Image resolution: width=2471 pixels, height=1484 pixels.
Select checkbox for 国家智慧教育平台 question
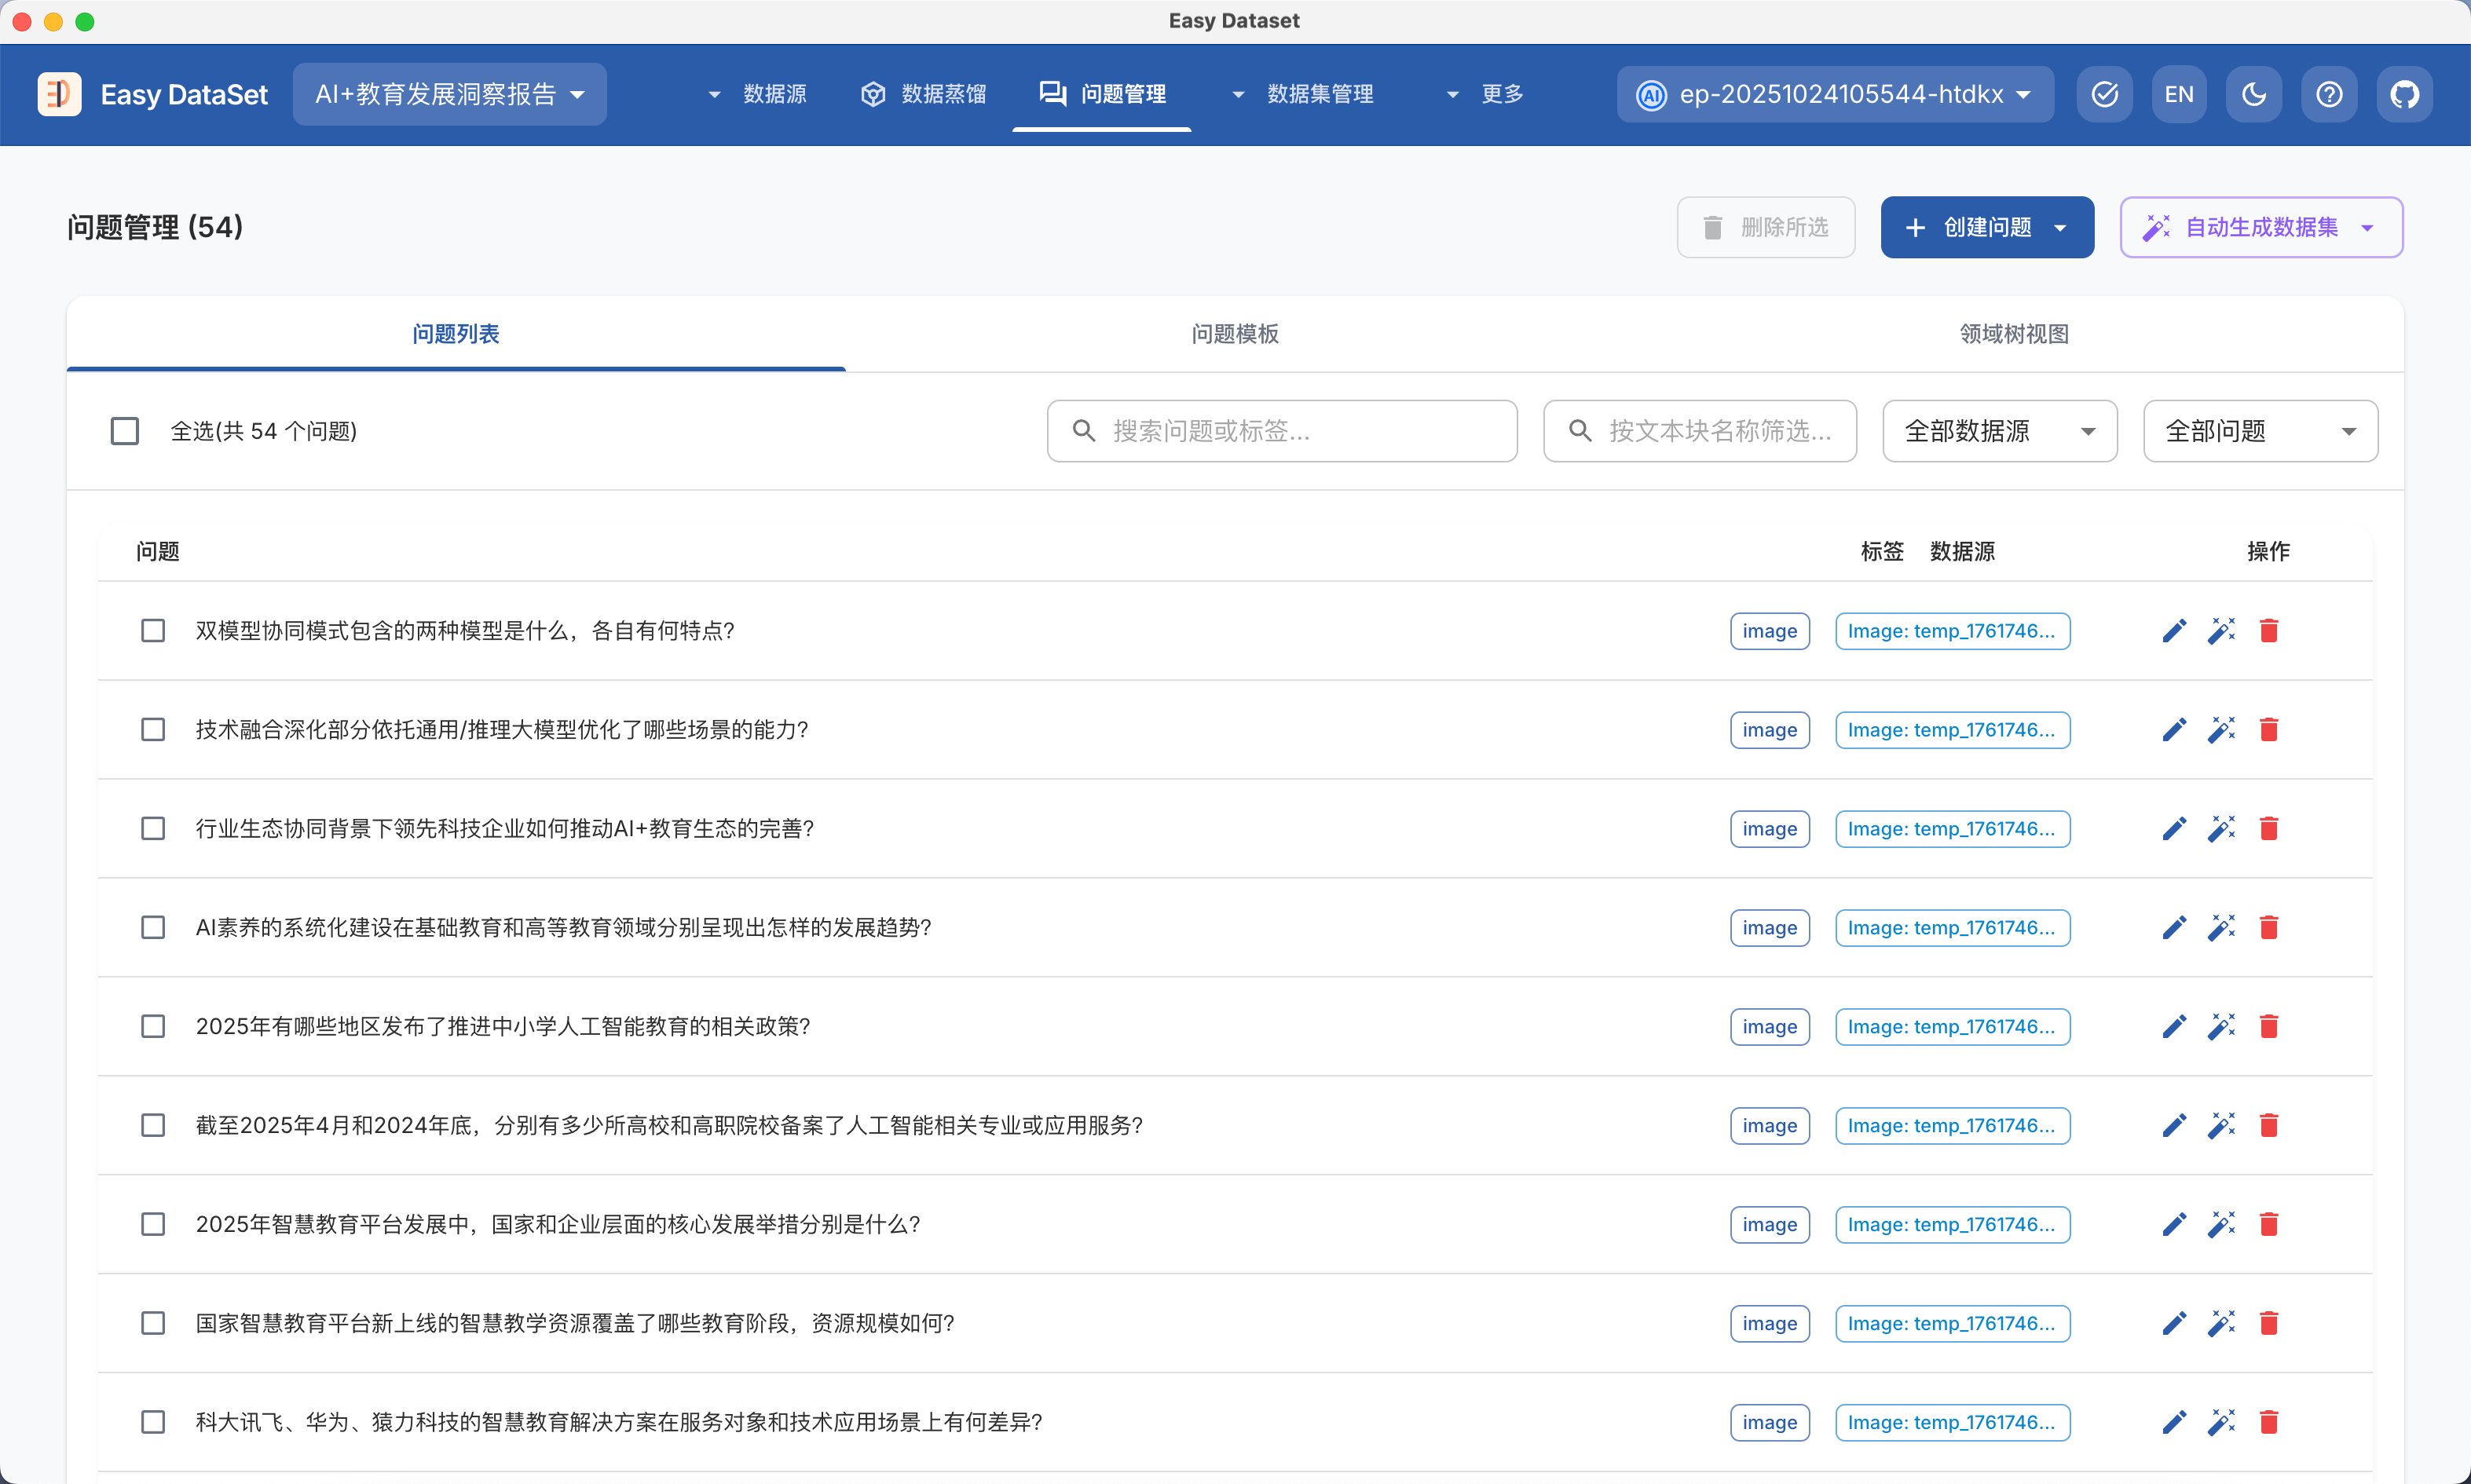tap(153, 1323)
